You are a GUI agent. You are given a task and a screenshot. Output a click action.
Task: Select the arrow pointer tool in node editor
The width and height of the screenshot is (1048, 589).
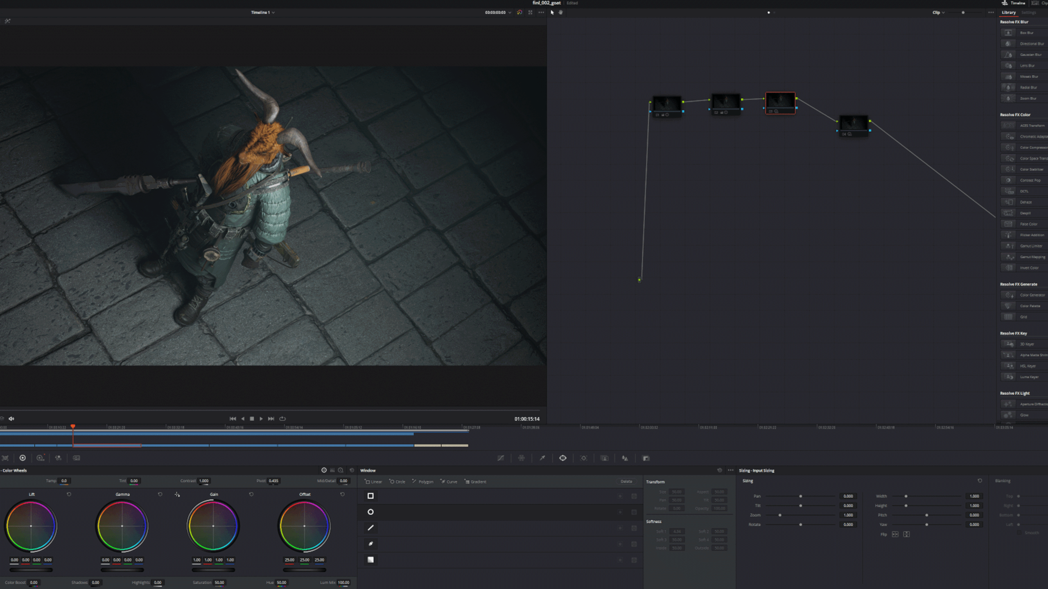552,13
